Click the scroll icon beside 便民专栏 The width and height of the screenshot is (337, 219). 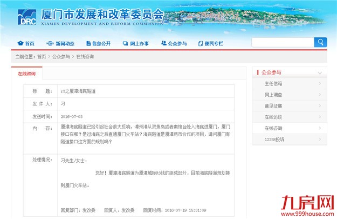[201, 44]
